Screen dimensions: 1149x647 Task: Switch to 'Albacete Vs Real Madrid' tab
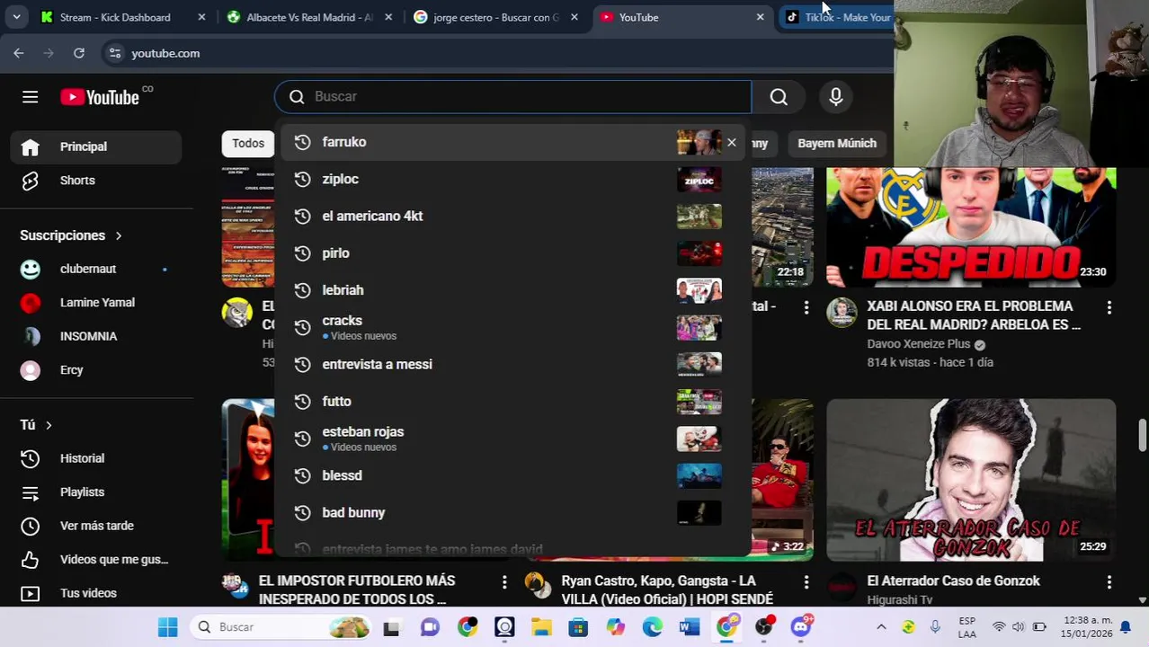tap(309, 17)
